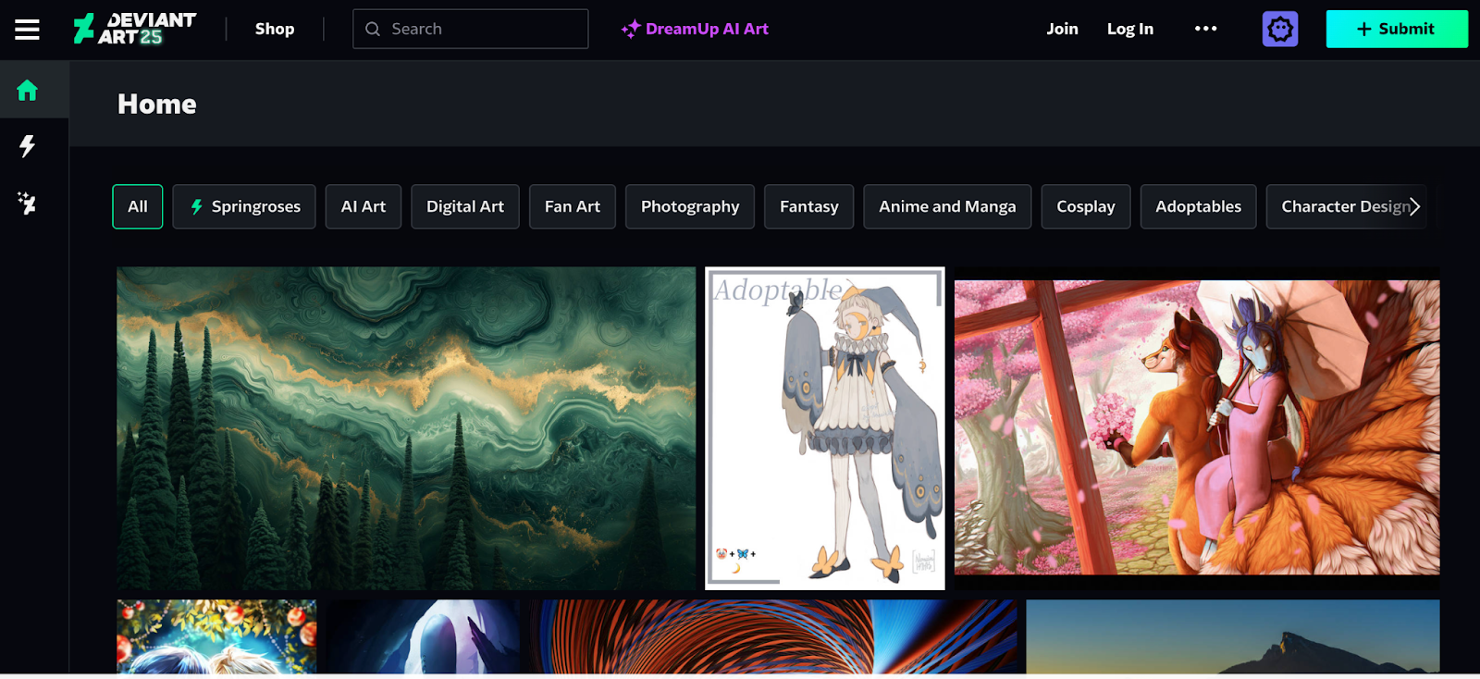Screen dimensions: 1480x679
Task: Open the white-haired character with apples artwork
Action: click(x=216, y=636)
